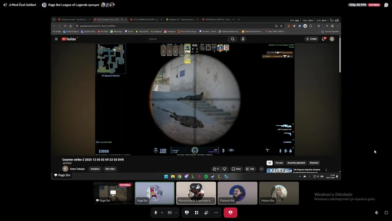392x221 pixels.
Task: Select Rage Boi participant tile
Action: coord(155,193)
